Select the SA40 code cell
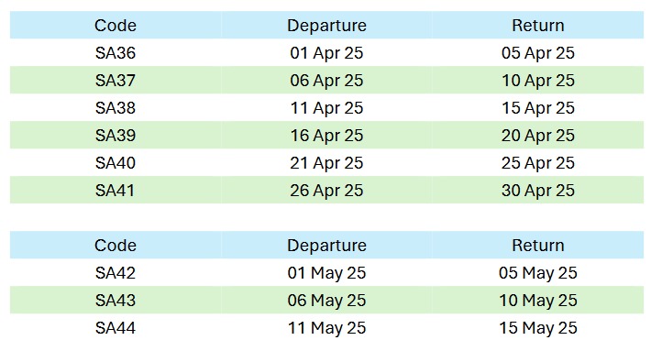The height and width of the screenshot is (351, 651). pos(116,162)
